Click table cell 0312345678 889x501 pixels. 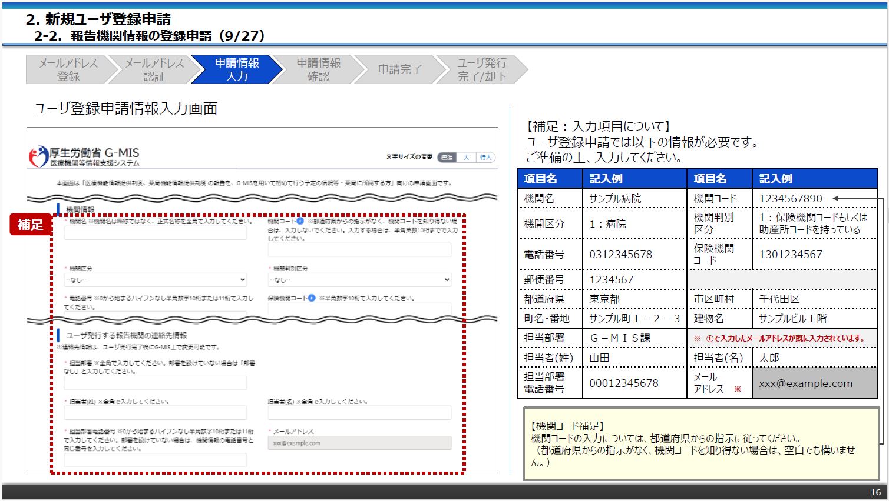coord(634,254)
